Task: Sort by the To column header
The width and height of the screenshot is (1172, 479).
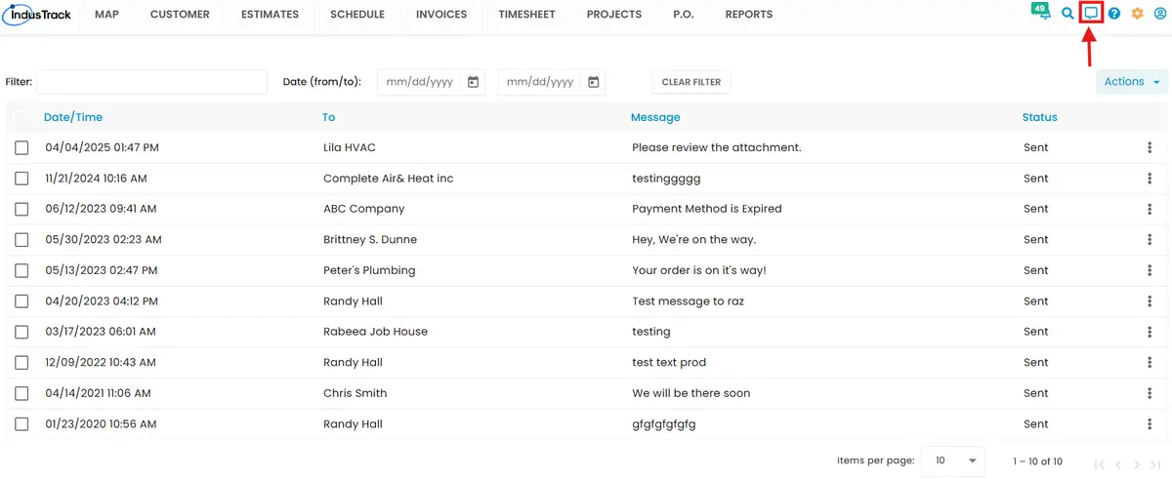Action: tap(328, 117)
